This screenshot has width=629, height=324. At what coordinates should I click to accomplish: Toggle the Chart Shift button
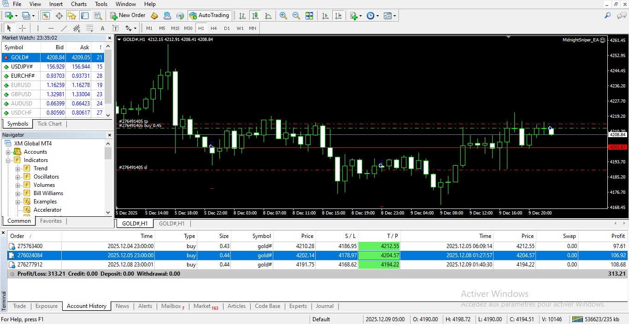pos(339,16)
